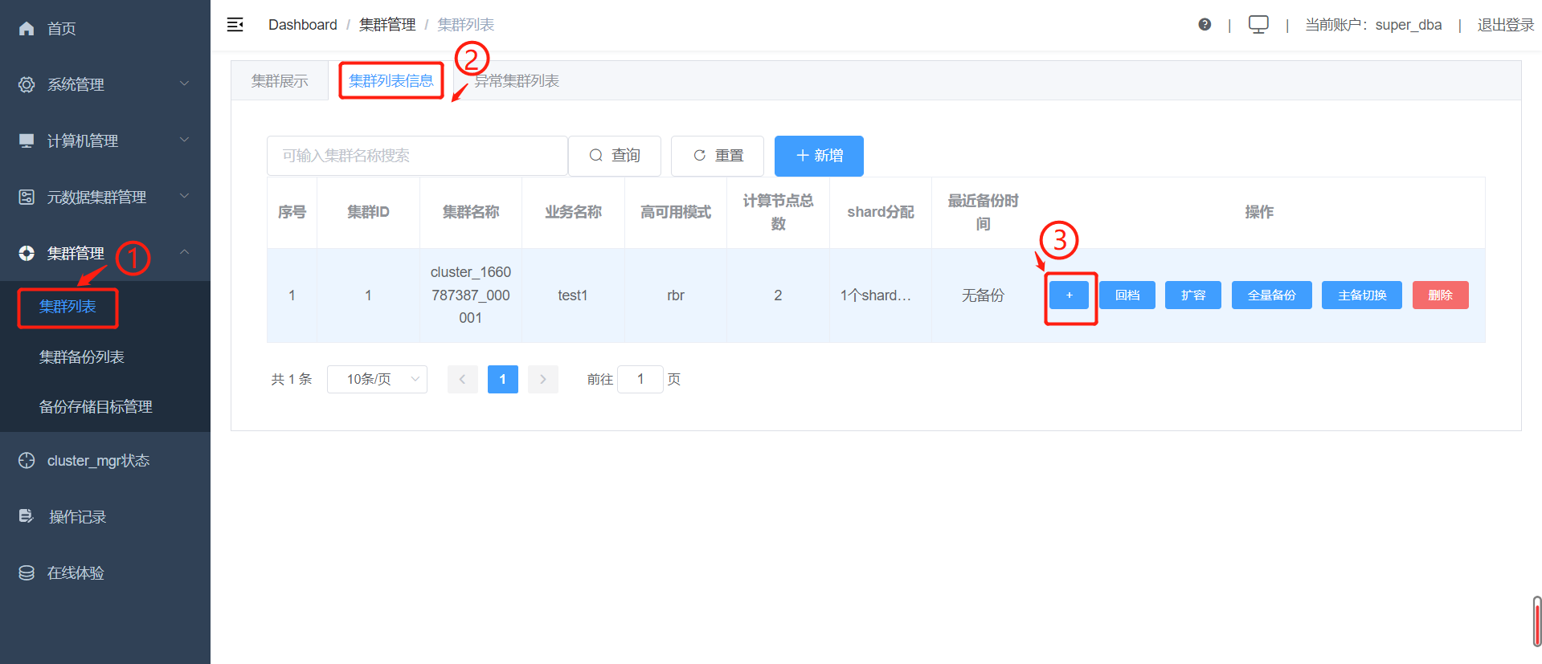Screen dimensions: 1542x664
Task: Click the 主备切换 button in the row
Action: 1362,295
